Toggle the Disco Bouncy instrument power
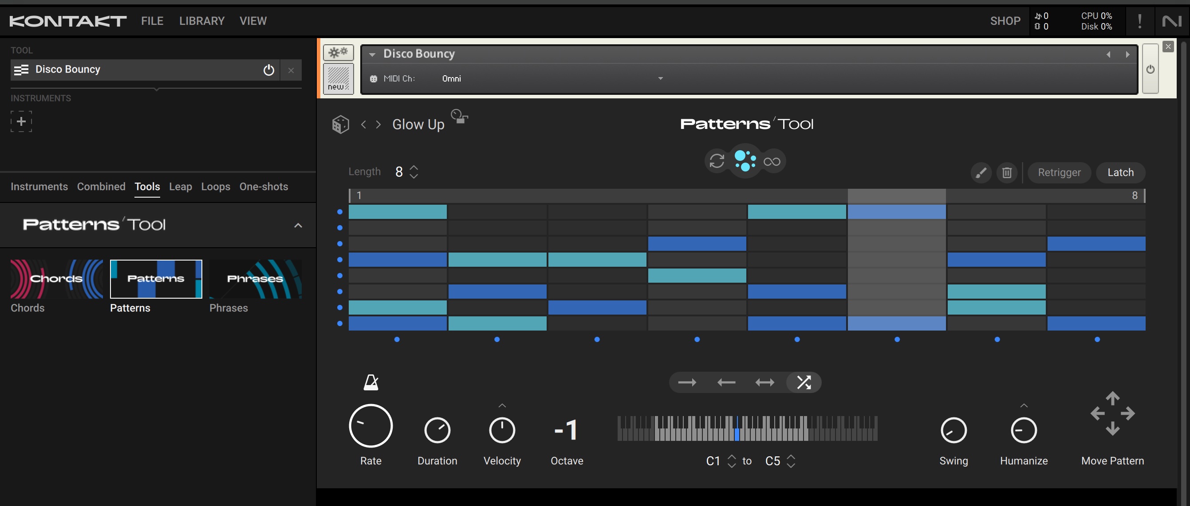 (x=268, y=70)
